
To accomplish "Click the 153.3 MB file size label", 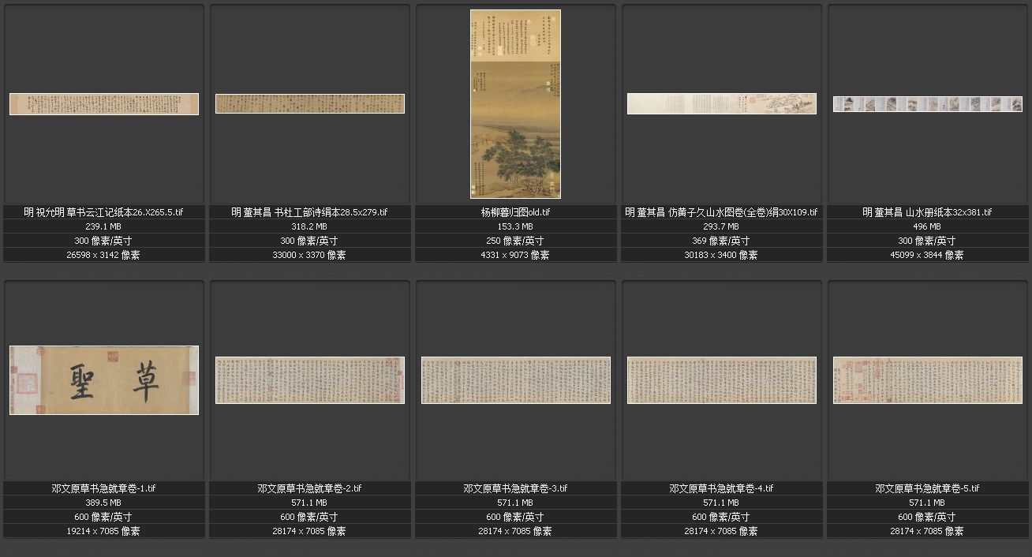I will (515, 226).
